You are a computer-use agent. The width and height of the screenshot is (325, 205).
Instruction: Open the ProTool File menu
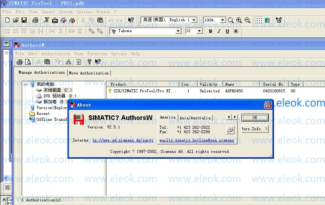(x=7, y=12)
